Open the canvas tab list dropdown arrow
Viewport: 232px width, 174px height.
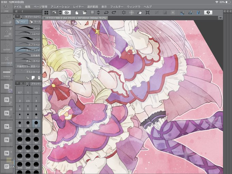pyautogui.click(x=220, y=18)
